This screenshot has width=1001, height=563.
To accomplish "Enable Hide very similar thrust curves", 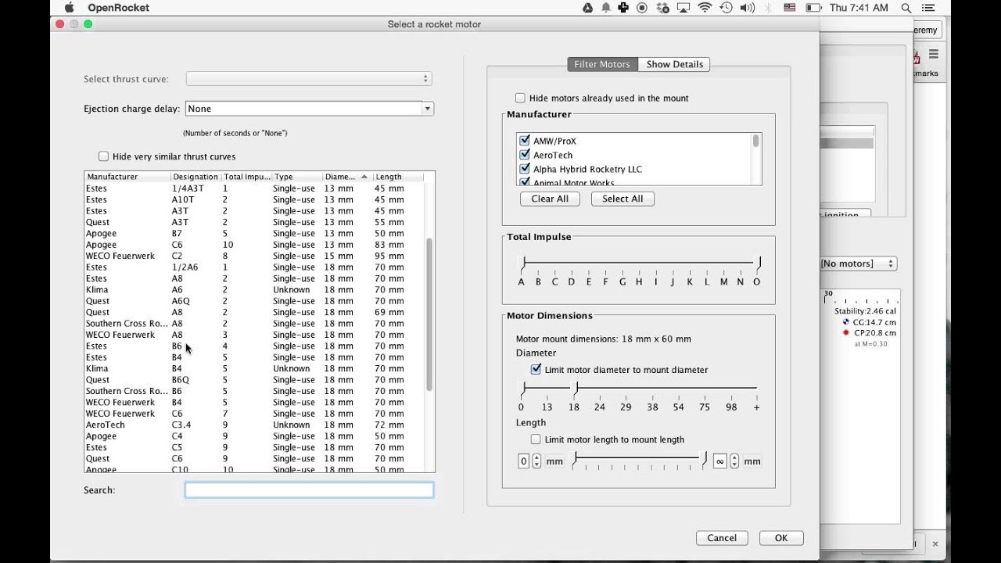I will tap(103, 156).
